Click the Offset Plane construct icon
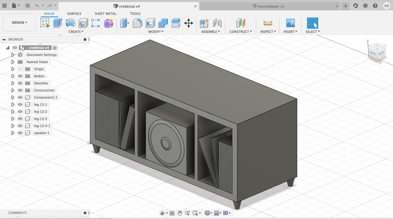The width and height of the screenshot is (393, 219). click(x=241, y=23)
